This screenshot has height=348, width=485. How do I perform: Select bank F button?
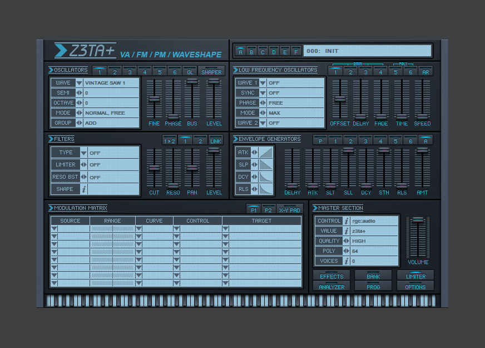(296, 51)
